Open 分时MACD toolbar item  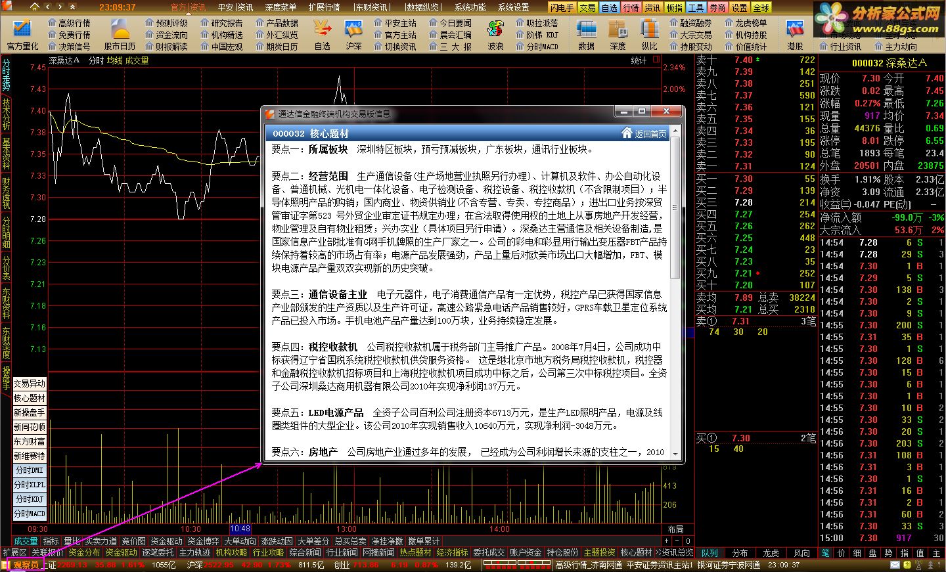[x=537, y=47]
